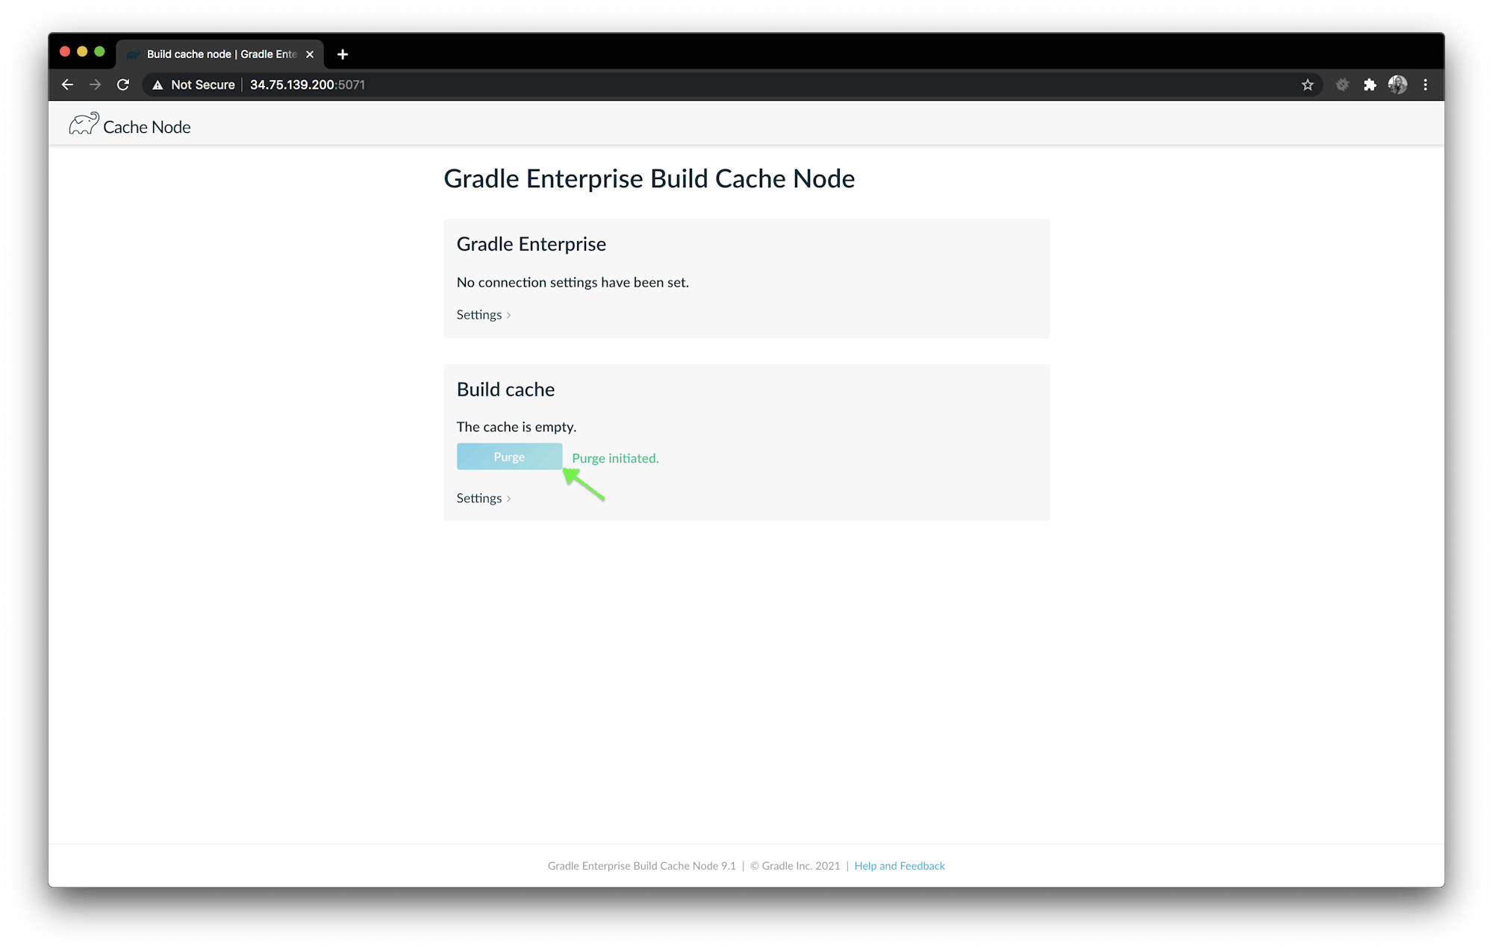Click the Not Secure warning icon

(x=157, y=84)
